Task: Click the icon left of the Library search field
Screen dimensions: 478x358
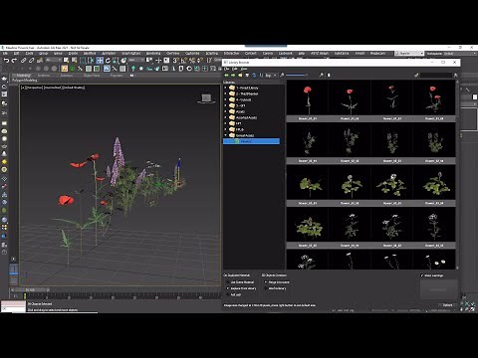Action: click(416, 76)
